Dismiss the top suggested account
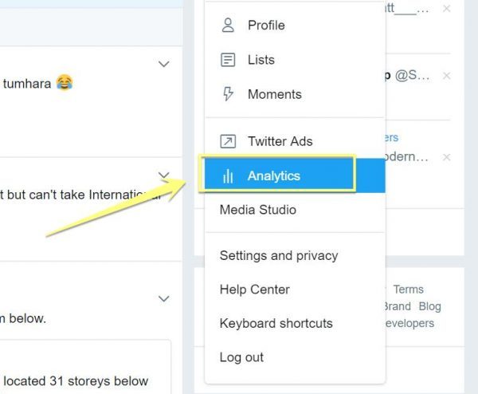Viewport: 478px width, 394px height. click(x=447, y=9)
